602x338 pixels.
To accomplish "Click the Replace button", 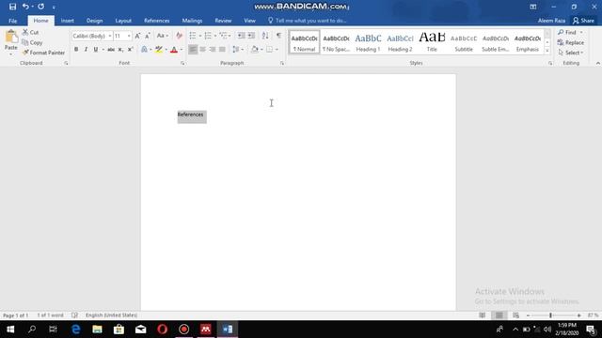I will [571, 42].
